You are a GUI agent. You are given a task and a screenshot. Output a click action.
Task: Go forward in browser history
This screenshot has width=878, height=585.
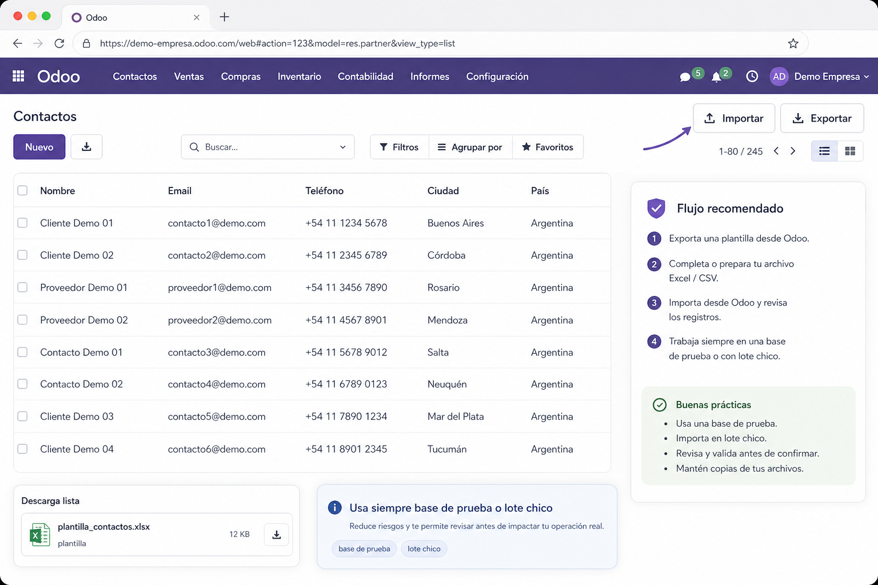pos(38,43)
